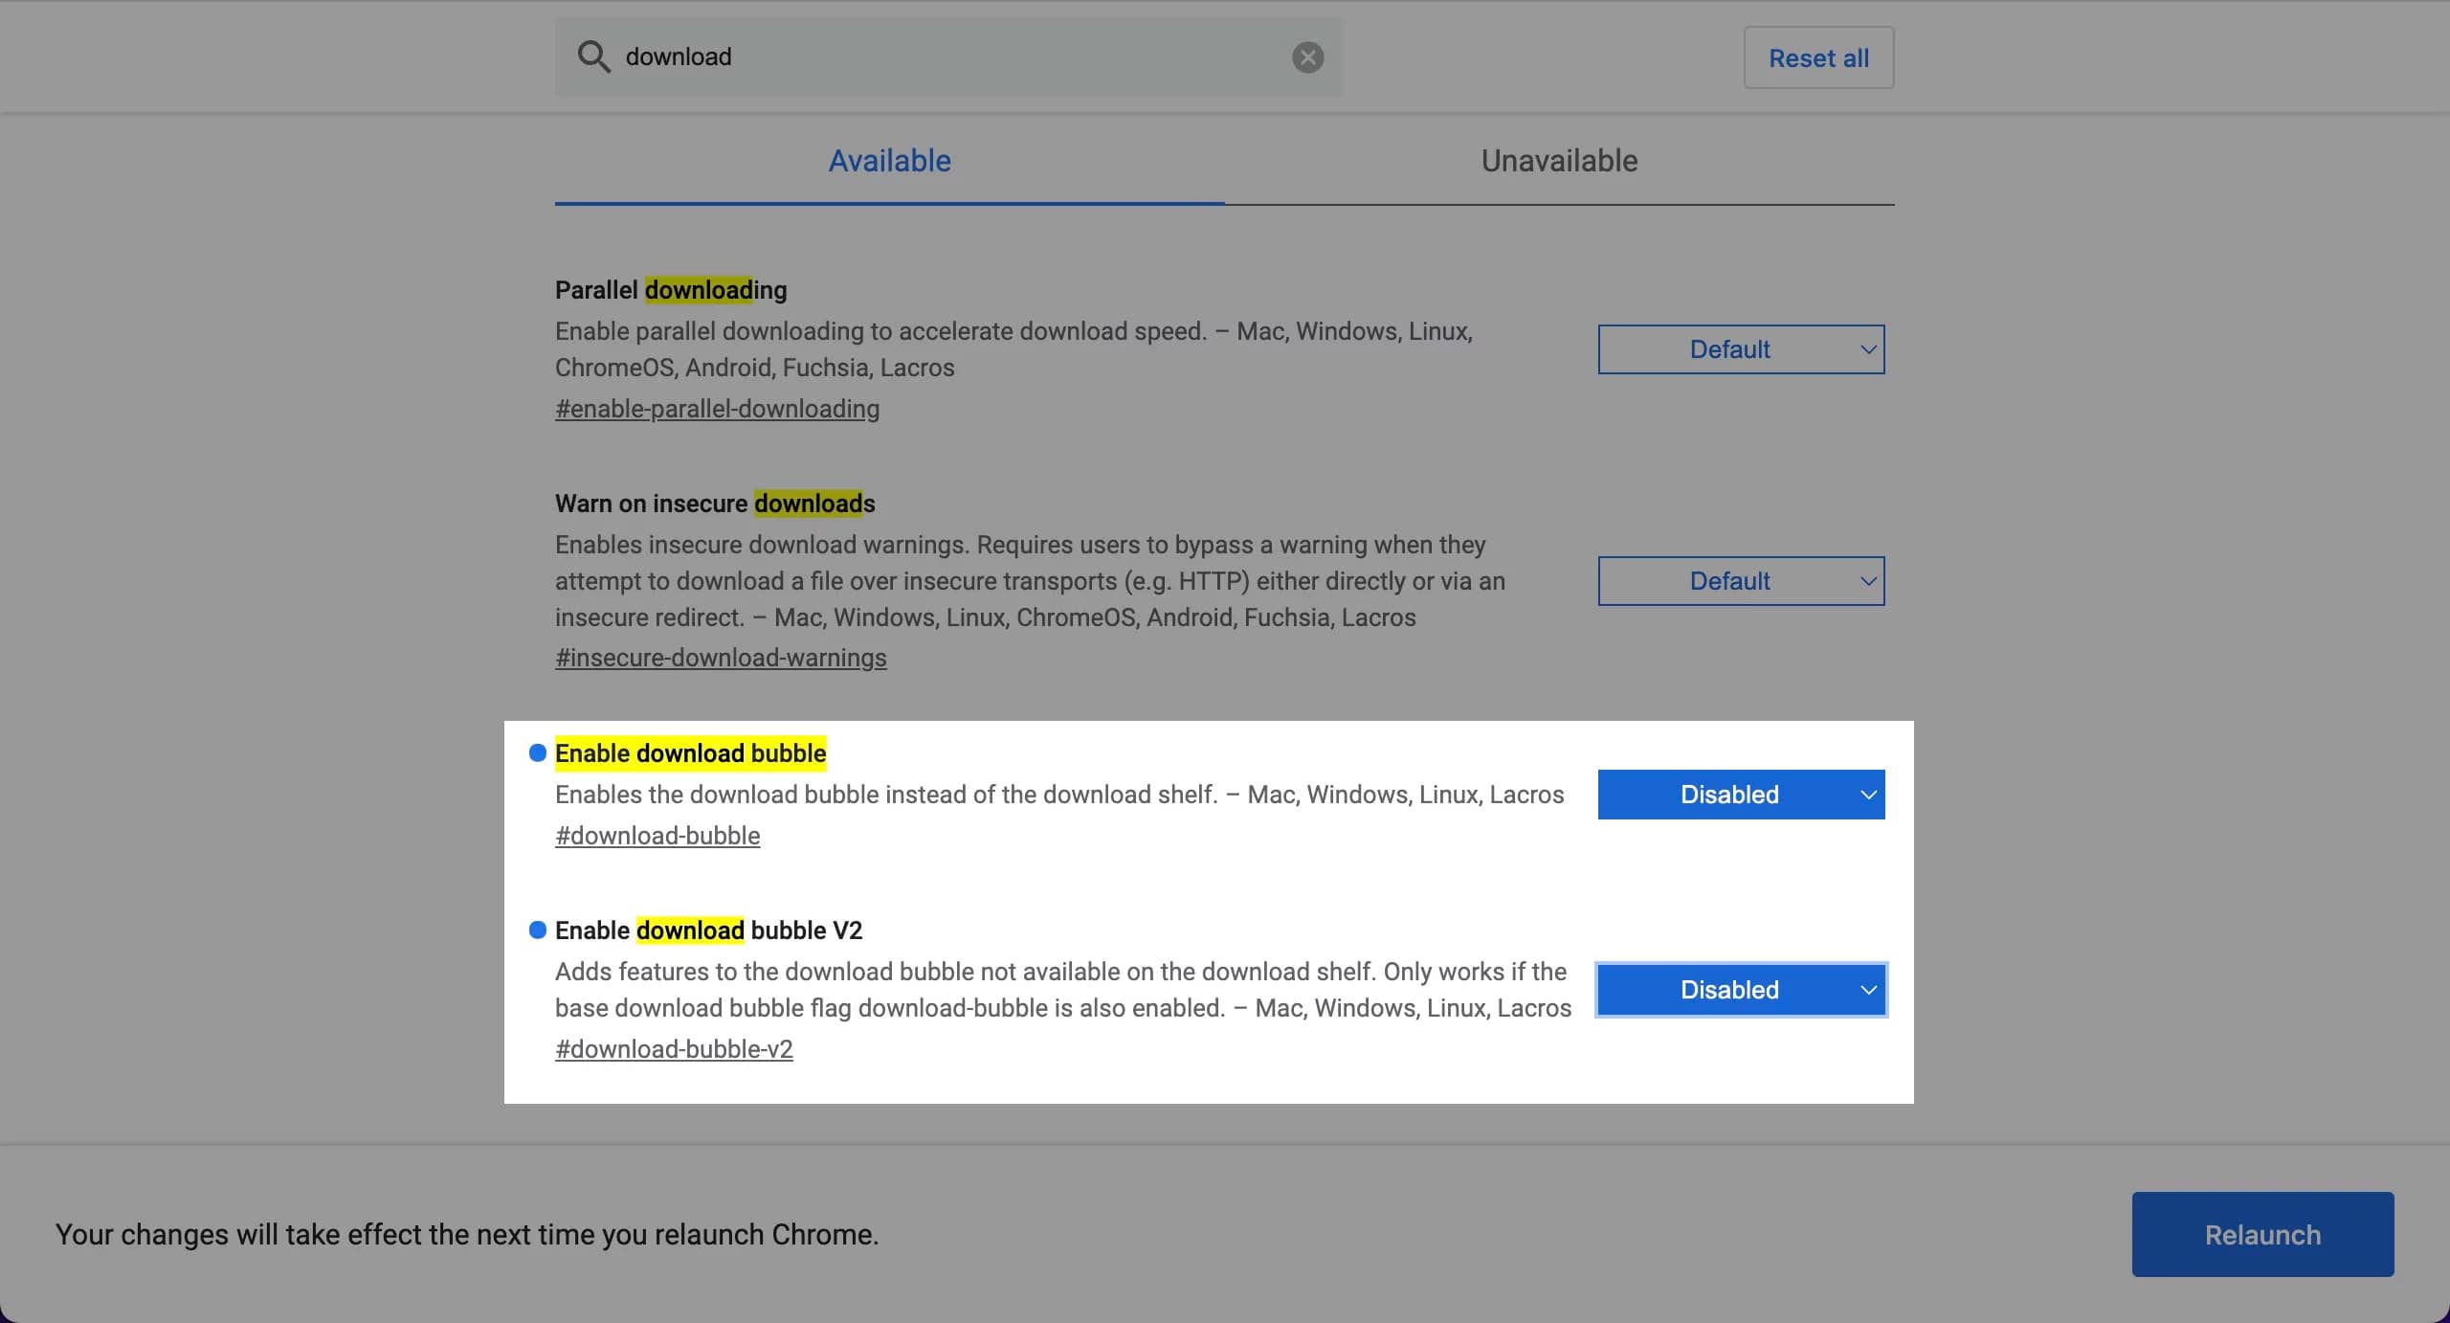Clear the search field with X icon
2450x1323 pixels.
(1307, 57)
